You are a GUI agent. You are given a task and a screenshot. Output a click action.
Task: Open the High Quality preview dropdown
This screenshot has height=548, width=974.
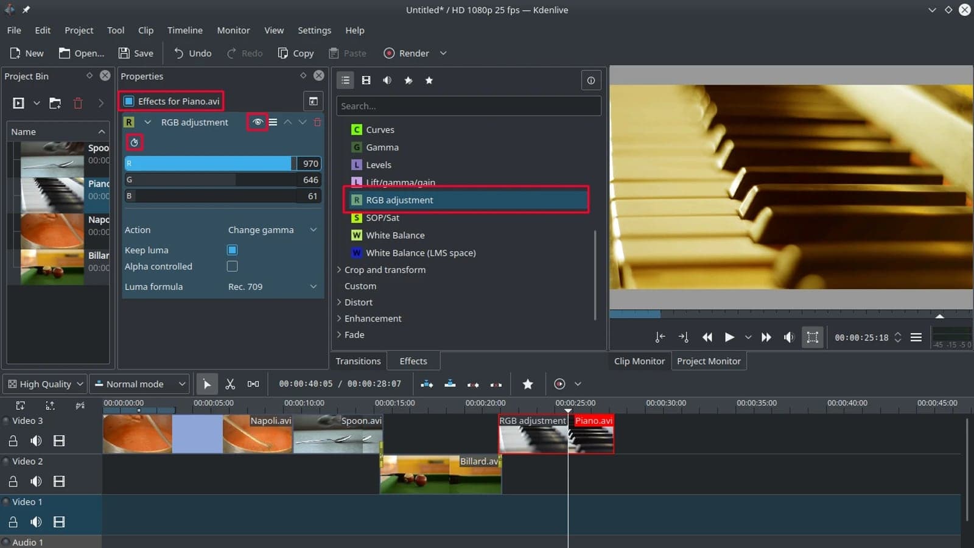coord(44,384)
